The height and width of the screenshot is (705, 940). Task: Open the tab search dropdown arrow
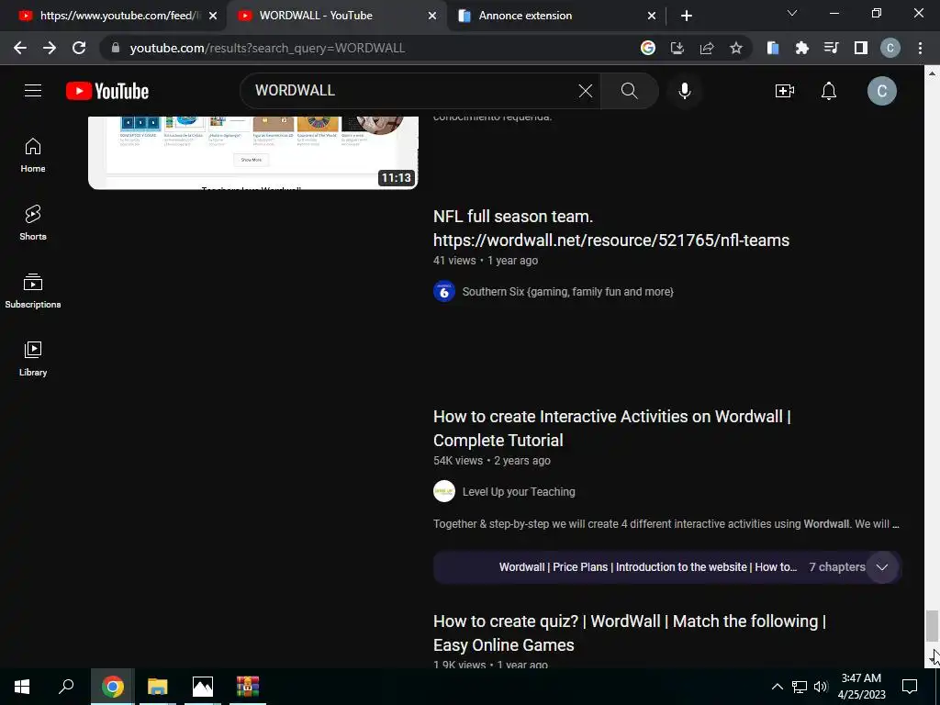pyautogui.click(x=792, y=13)
